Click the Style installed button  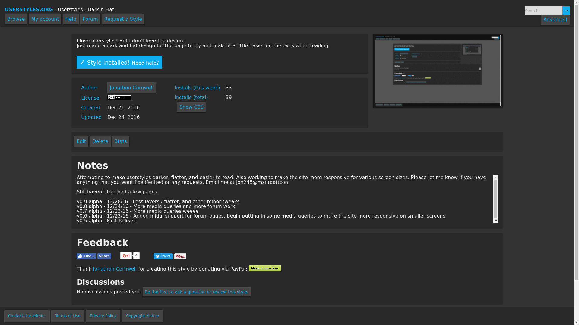coord(119,62)
